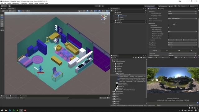Select the Rotate tool in Scene tools

tap(2, 19)
